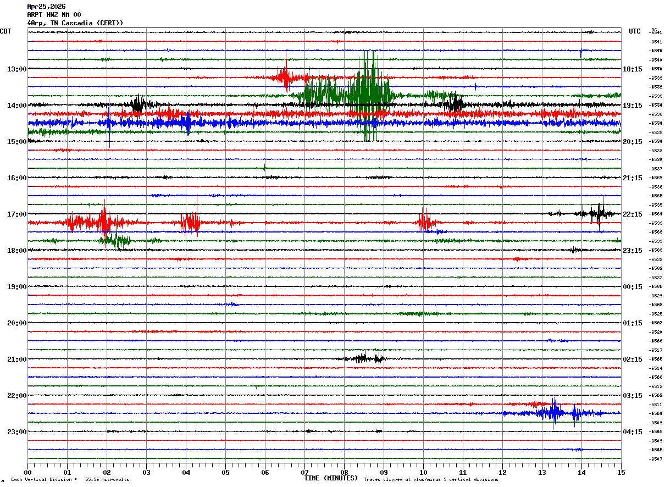Select the 17:00 CDT row label
This screenshot has width=665, height=487.
click(16, 214)
